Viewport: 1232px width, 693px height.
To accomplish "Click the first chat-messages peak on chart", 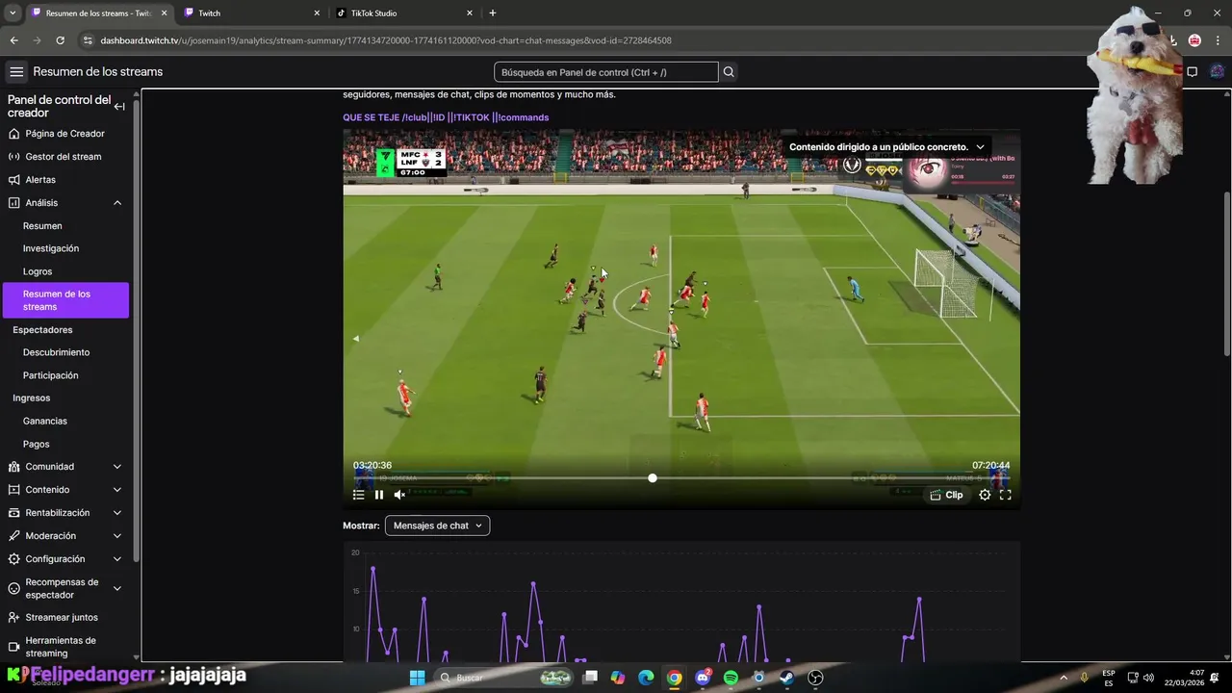I will click(372, 568).
